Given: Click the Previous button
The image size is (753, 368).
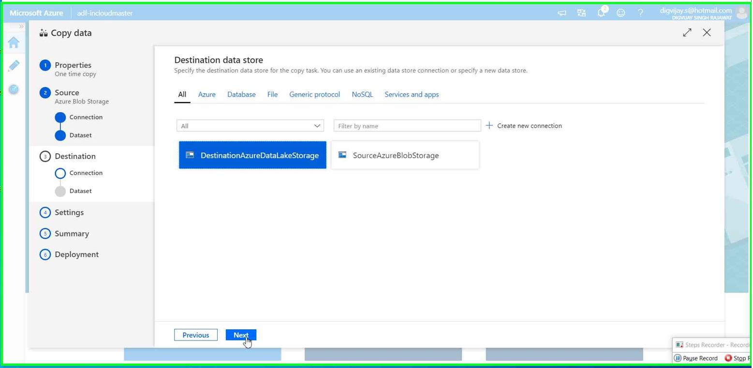Looking at the screenshot, I should point(196,335).
